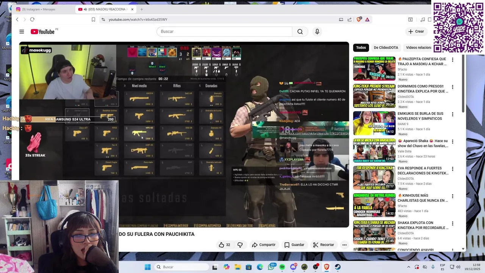Screen dimensions: 485x273
Task: View site settings icon beside the URL
Action: [103, 19]
